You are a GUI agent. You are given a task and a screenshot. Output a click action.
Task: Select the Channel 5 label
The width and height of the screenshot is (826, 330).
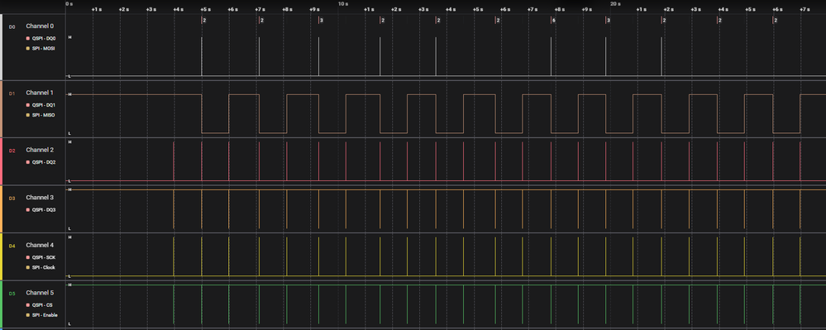coord(40,293)
